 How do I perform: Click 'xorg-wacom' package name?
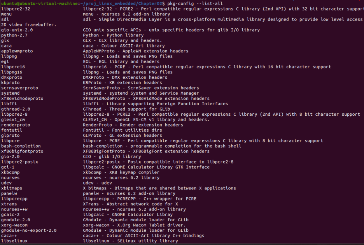tap(14, 225)
